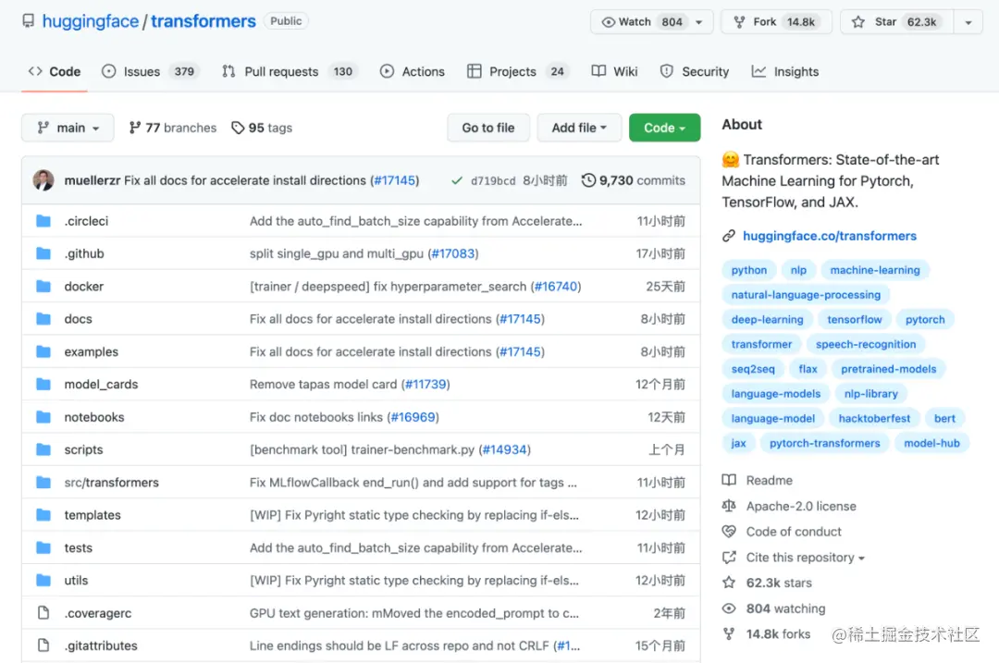The height and width of the screenshot is (663, 999).
Task: Open the .github folder icon
Action: coord(43,253)
